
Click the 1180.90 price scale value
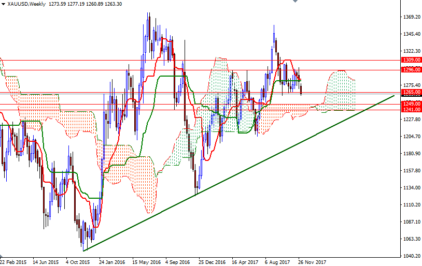point(412,153)
